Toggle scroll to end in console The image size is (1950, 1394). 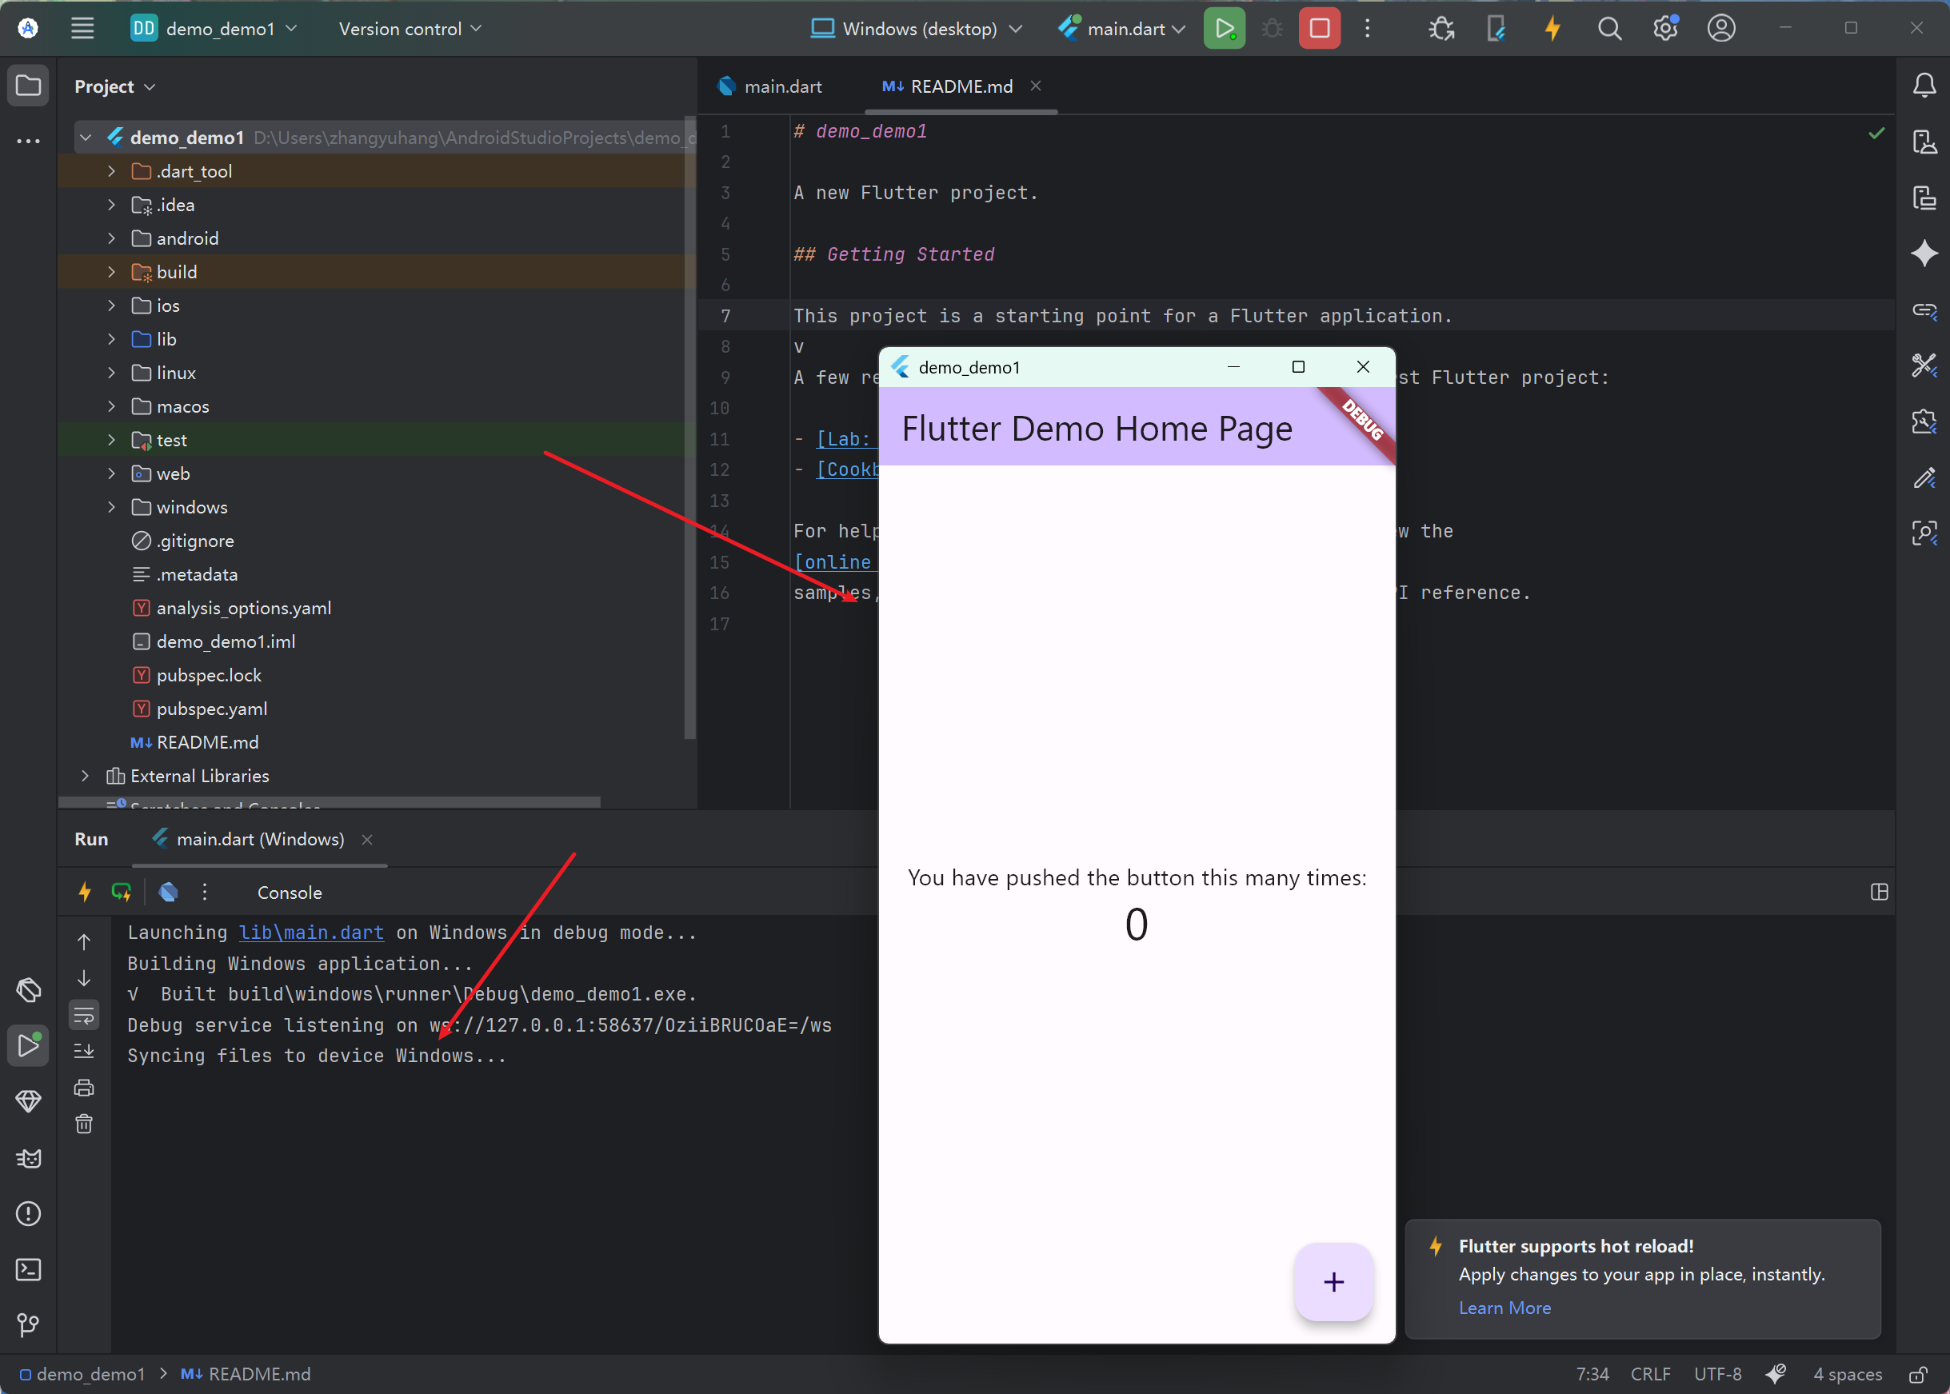point(83,1051)
